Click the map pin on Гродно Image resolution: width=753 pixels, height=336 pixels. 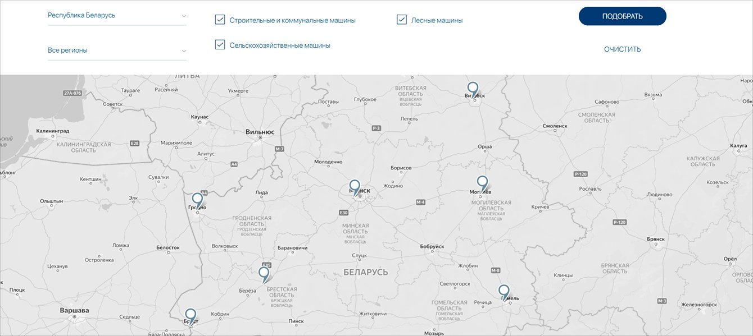(197, 201)
